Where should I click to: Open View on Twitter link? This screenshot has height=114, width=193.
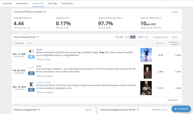[44, 59]
